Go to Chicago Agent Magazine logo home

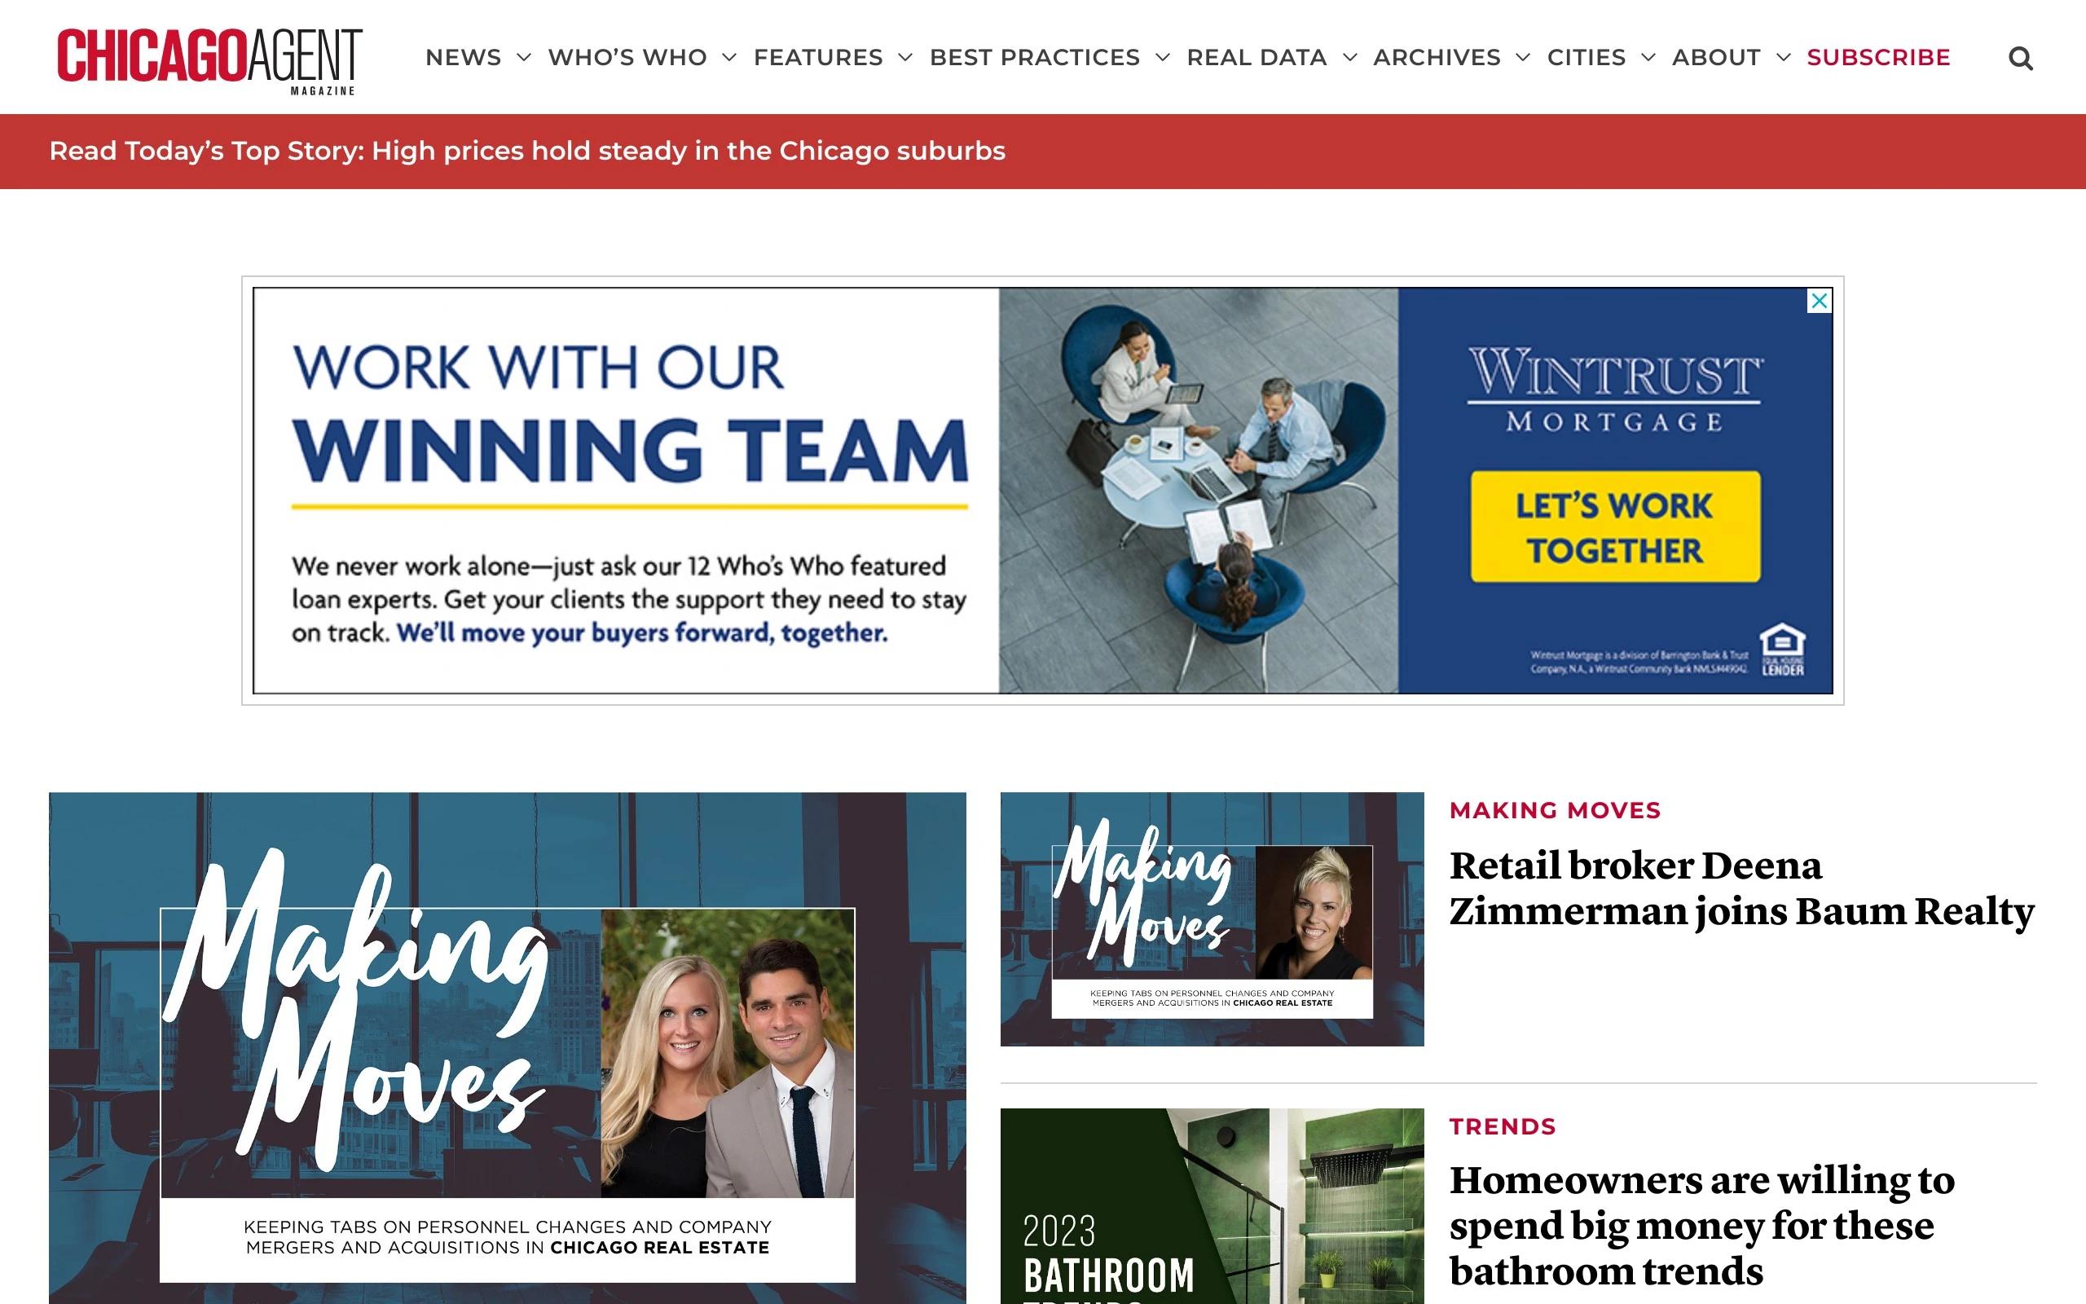click(x=209, y=59)
